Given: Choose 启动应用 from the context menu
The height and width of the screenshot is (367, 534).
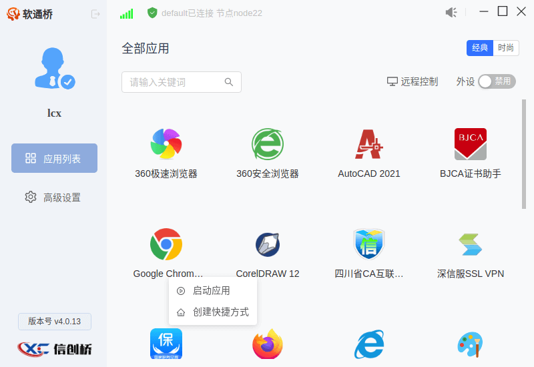Looking at the screenshot, I should click(212, 291).
